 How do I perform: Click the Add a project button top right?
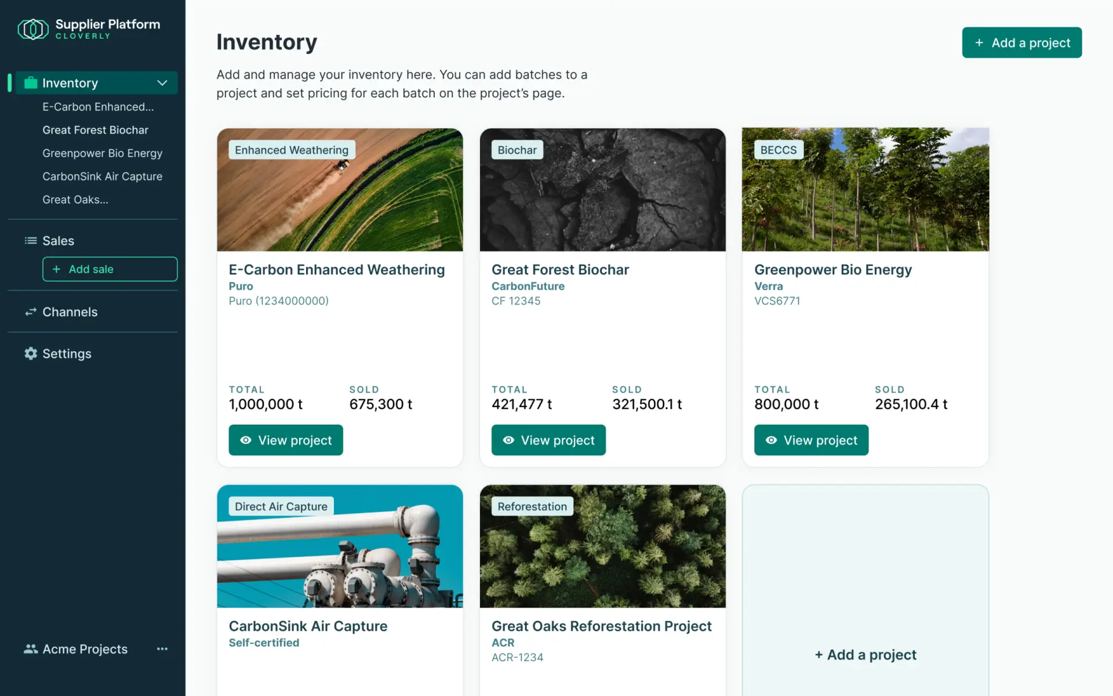point(1021,42)
